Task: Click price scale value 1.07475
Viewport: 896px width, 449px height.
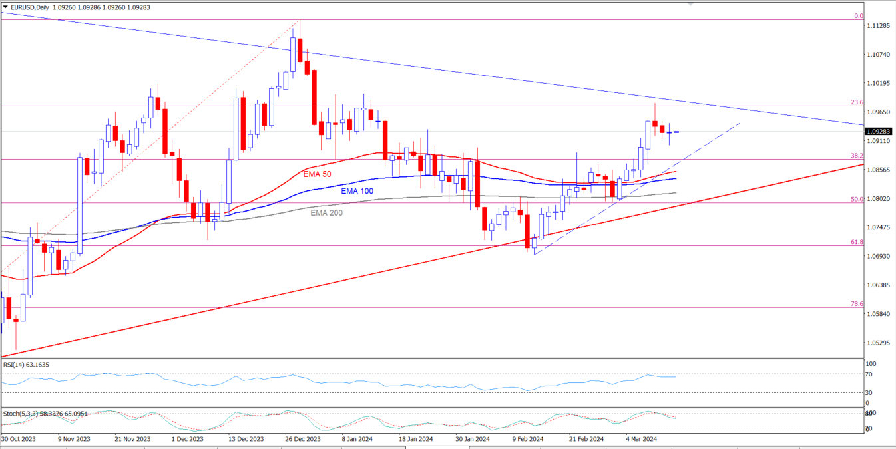Action: 879,228
